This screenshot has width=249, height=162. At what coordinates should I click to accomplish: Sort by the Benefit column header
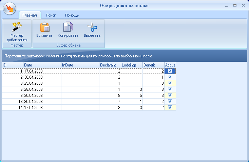(153, 65)
